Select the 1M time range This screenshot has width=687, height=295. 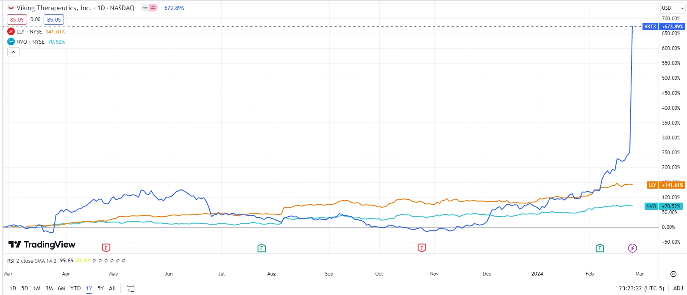point(37,288)
